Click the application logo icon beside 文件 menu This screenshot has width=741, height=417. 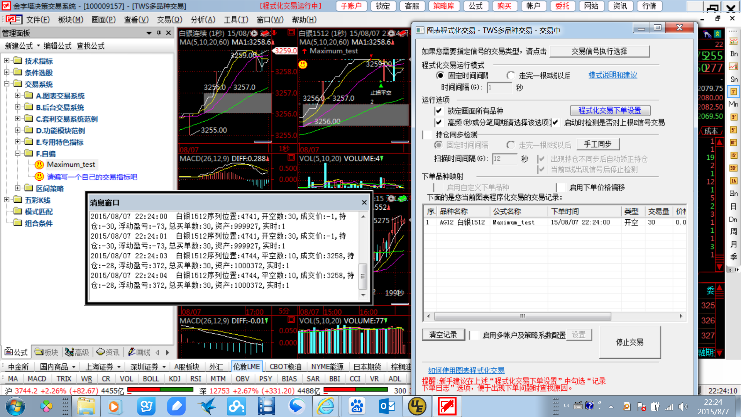(x=14, y=20)
